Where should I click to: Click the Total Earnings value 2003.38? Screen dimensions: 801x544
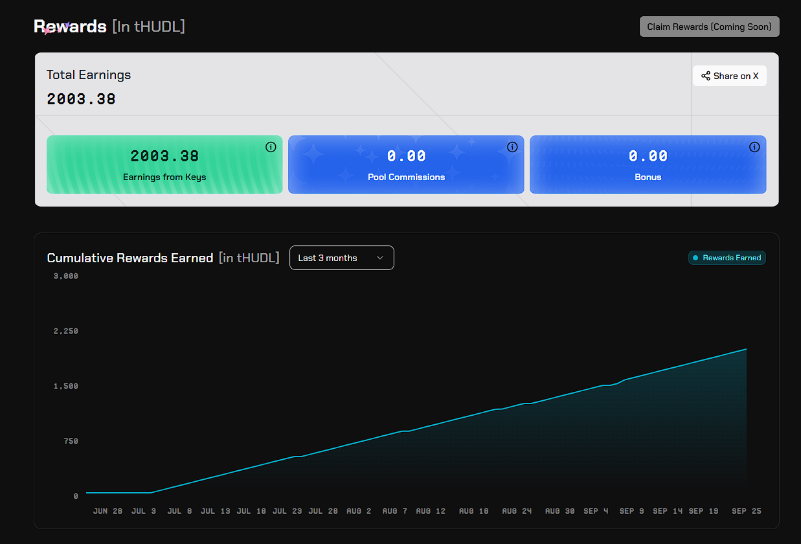(82, 99)
